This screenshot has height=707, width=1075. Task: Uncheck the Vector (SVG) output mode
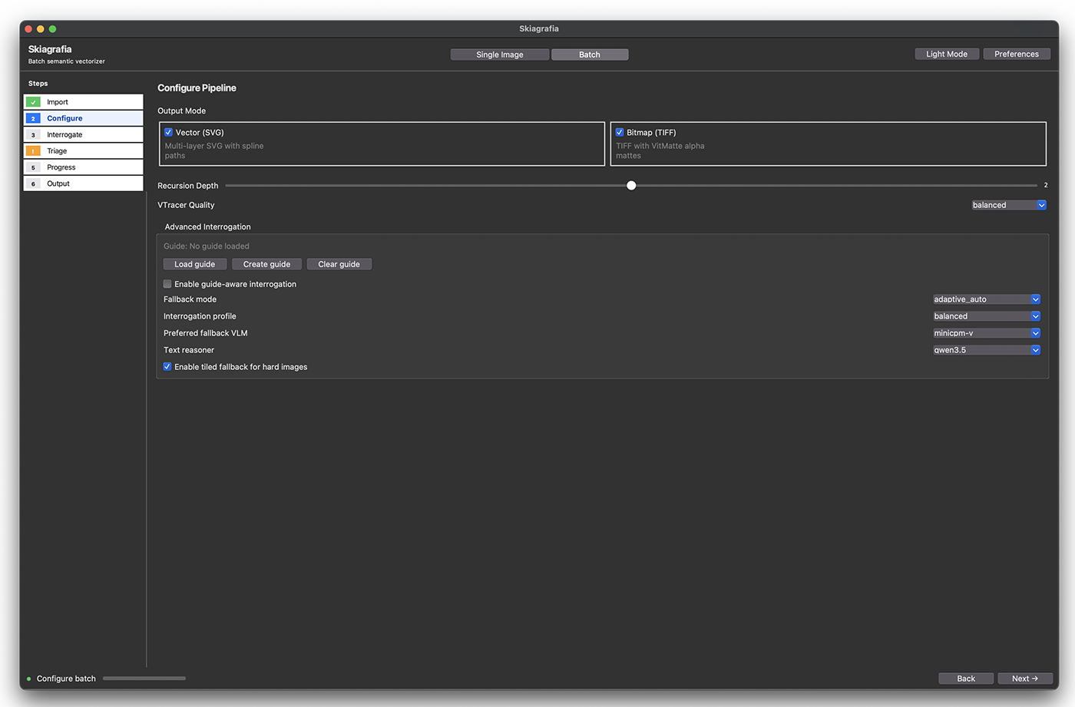coord(168,131)
